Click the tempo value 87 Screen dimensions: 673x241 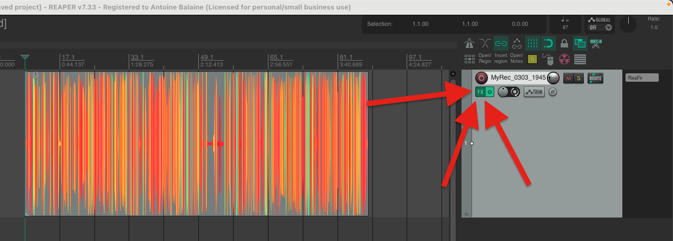point(565,27)
